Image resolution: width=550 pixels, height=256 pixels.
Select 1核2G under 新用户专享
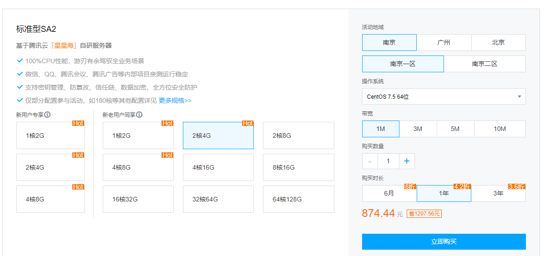pyautogui.click(x=50, y=136)
